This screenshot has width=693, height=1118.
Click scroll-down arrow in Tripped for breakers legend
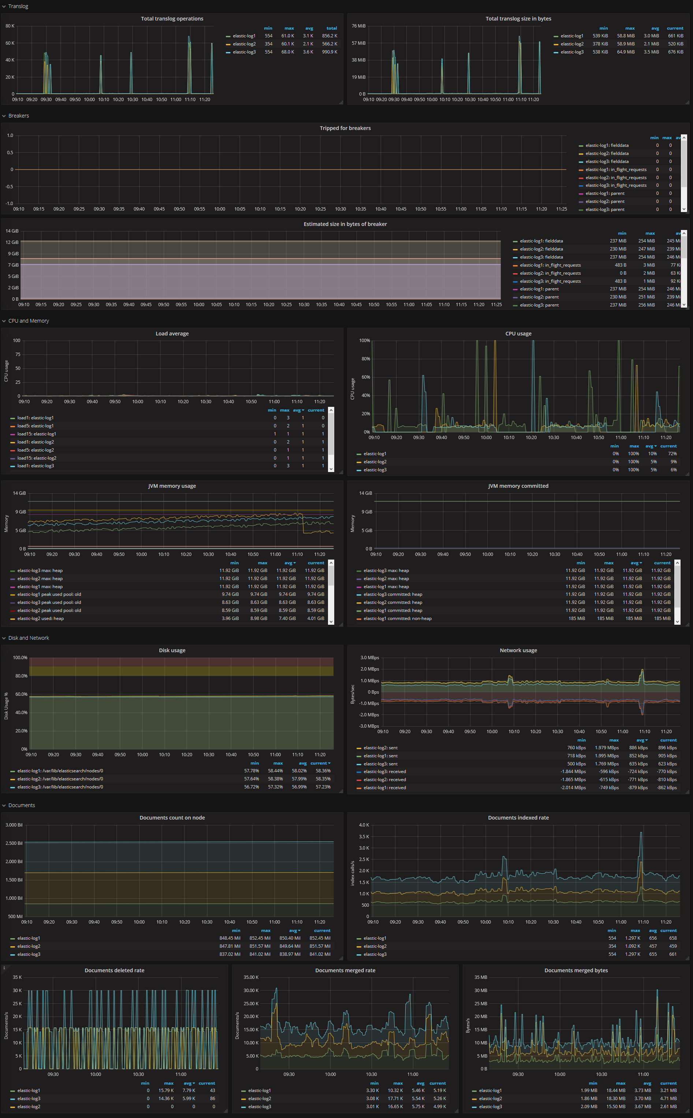[x=684, y=209]
